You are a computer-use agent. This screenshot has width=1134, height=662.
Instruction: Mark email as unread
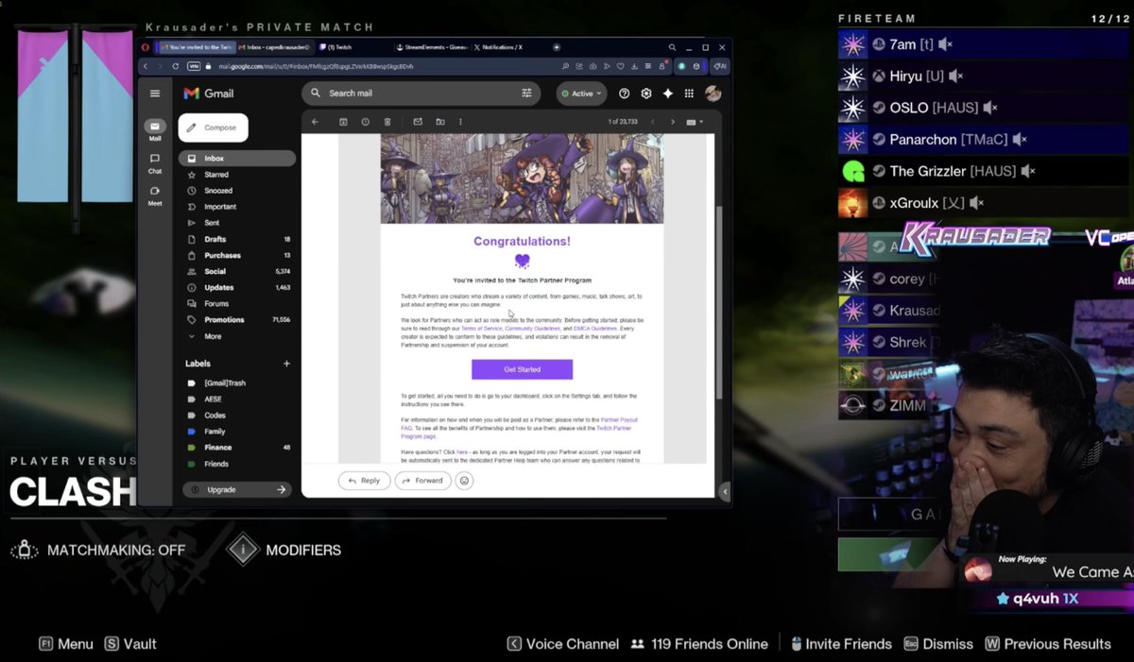pos(418,122)
